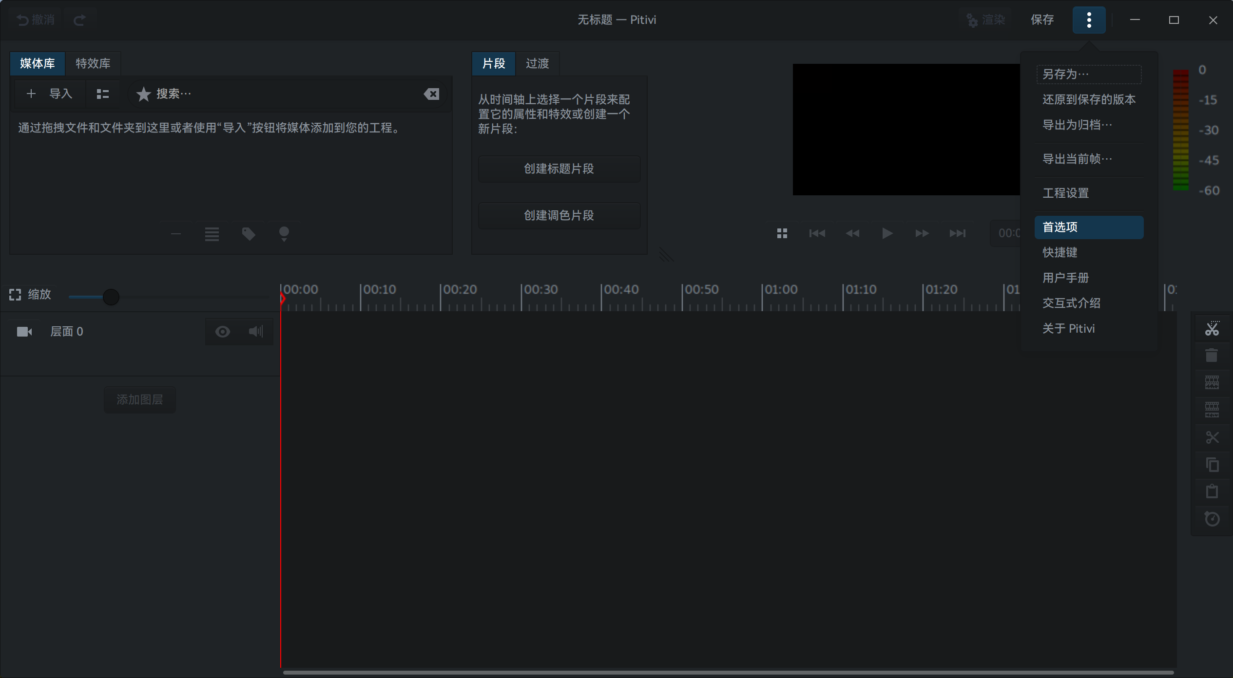Switch to the 特效库 tab
The height and width of the screenshot is (678, 1233).
(93, 63)
